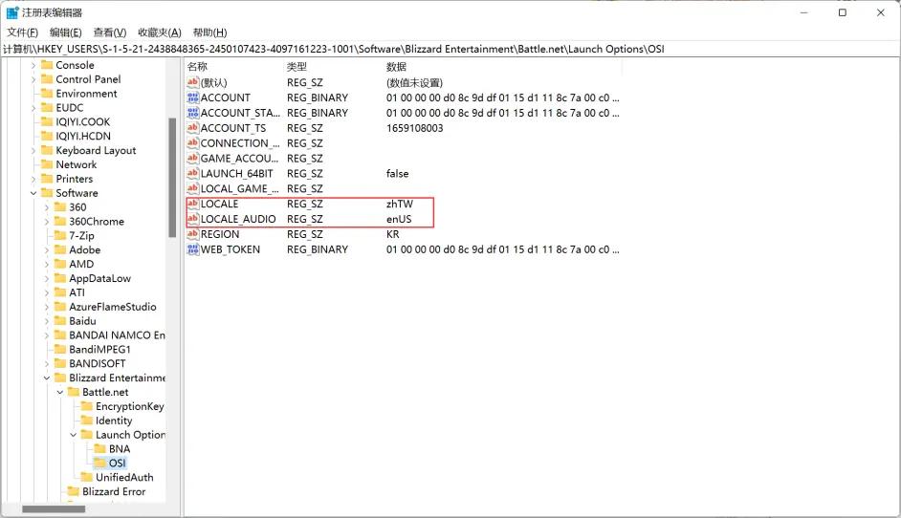
Task: Open the 收藏夹(A) menu
Action: pos(159,32)
